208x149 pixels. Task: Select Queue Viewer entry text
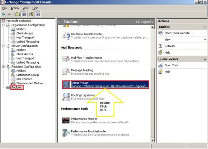(x=80, y=83)
